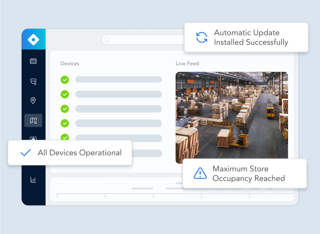The width and height of the screenshot is (320, 234).
Task: Open the Automatic Update Installed Successfully notification
Action: pyautogui.click(x=251, y=37)
